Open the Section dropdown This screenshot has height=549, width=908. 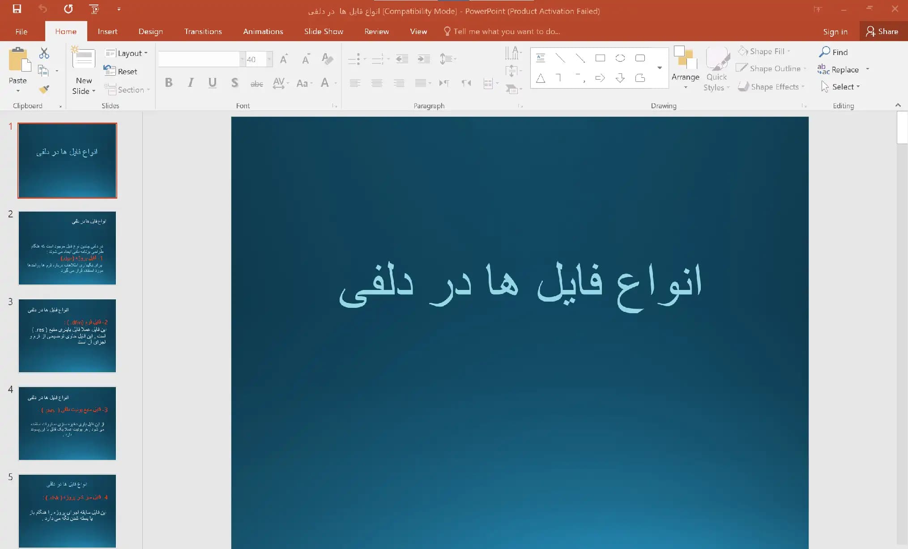pos(127,89)
